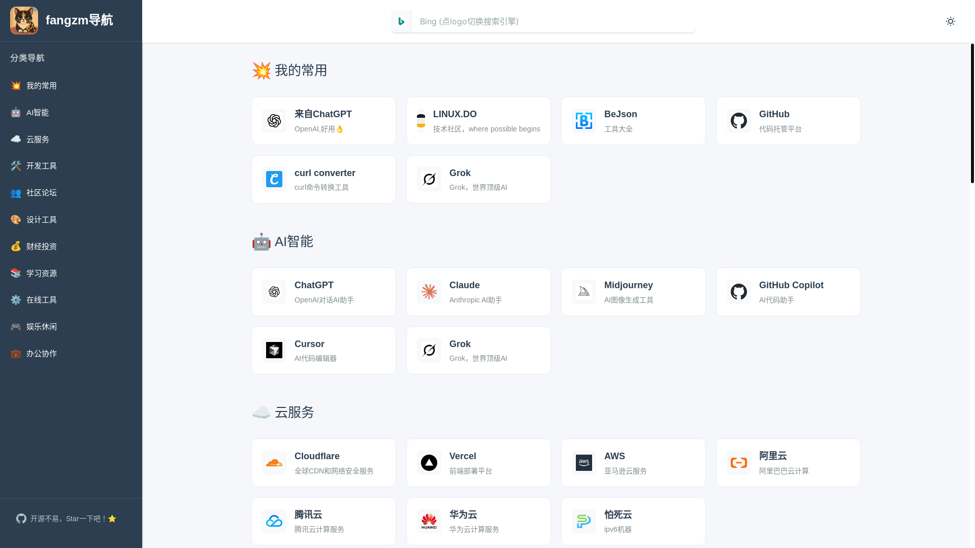The image size is (975, 548).
Task: Select AI智能 in the sidebar
Action: click(x=71, y=113)
